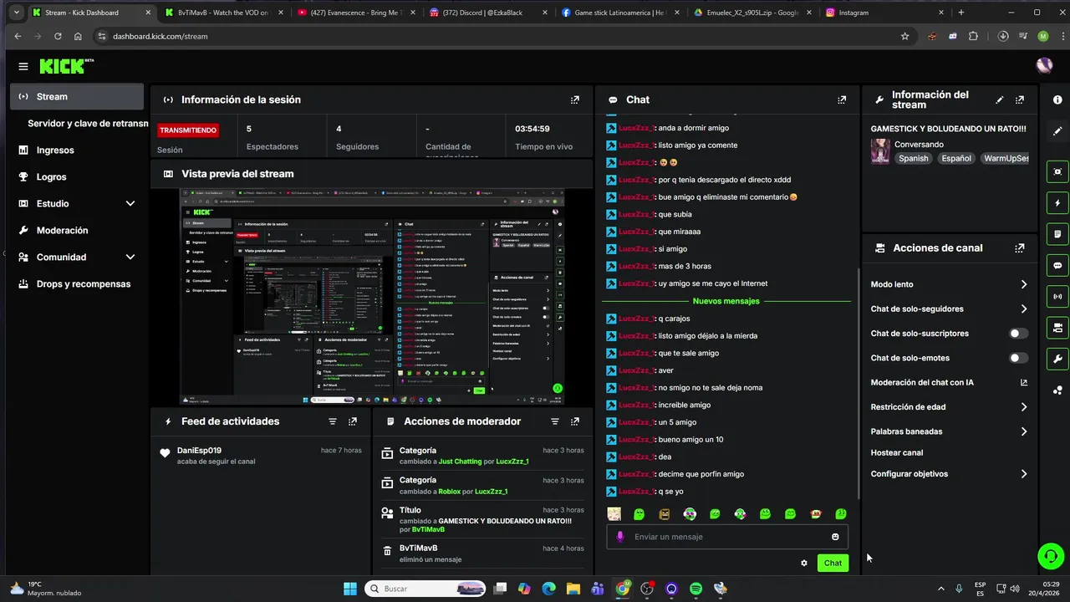
Task: Open filter options in Acciones de moderador
Action: coord(555,421)
